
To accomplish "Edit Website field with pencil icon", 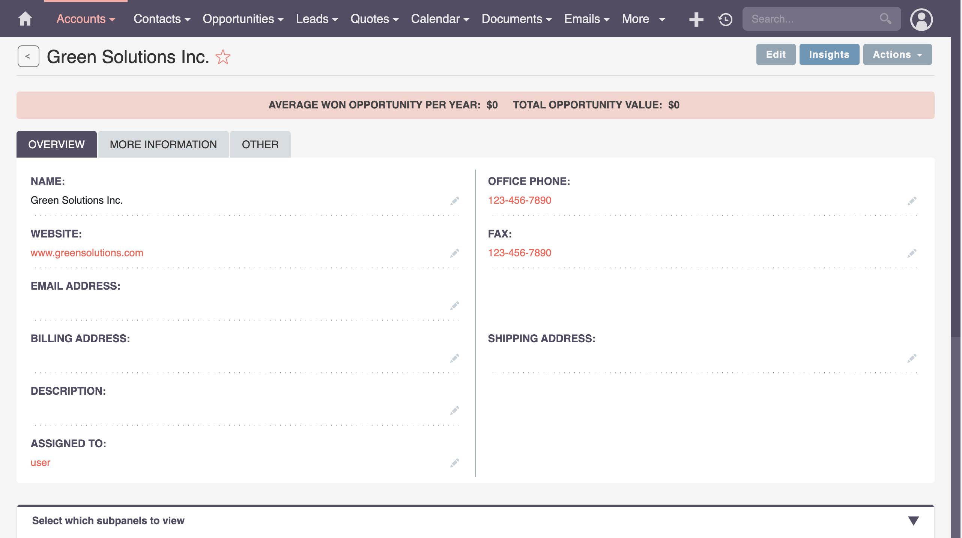I will pyautogui.click(x=454, y=253).
